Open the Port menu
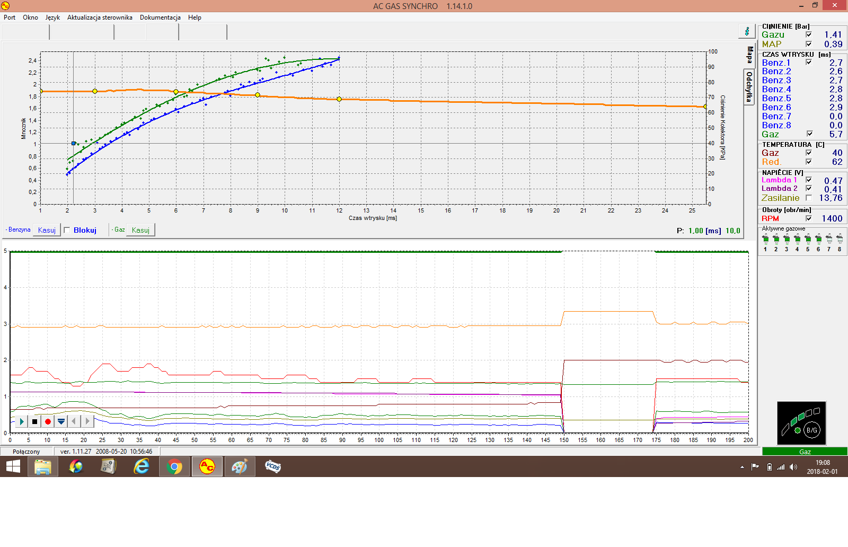The image size is (848, 547). pyautogui.click(x=10, y=17)
